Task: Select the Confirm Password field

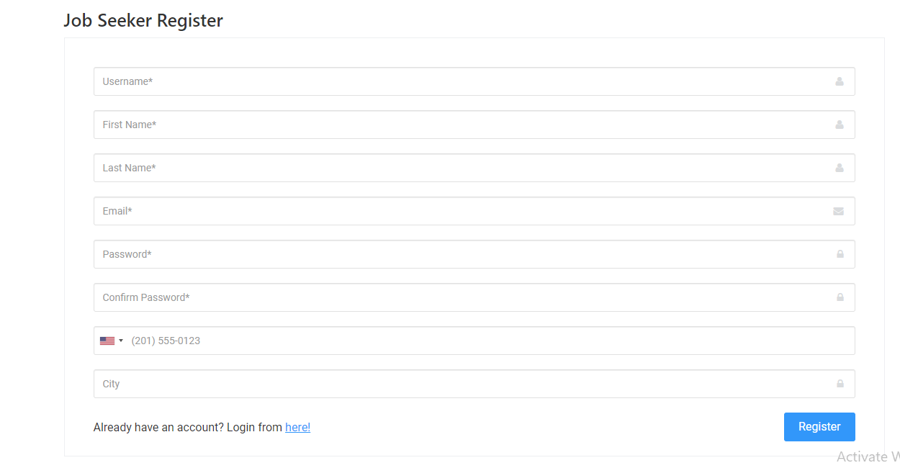Action: point(432,297)
